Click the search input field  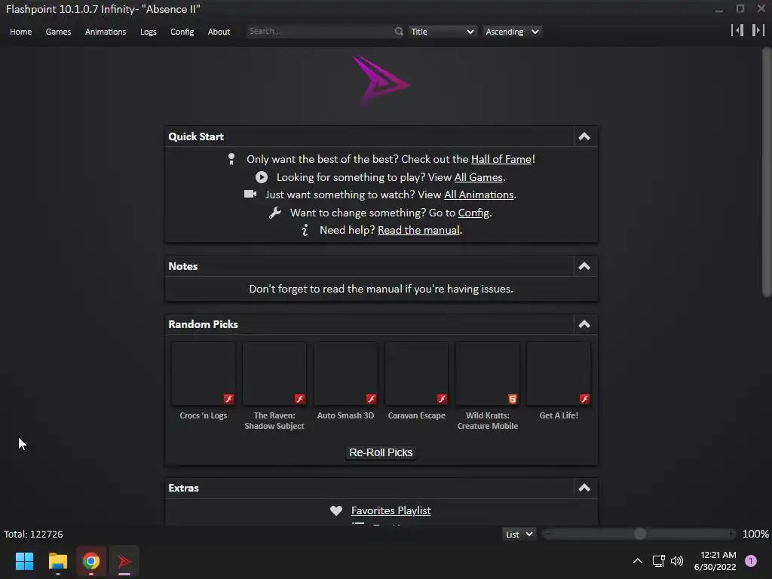coord(320,31)
